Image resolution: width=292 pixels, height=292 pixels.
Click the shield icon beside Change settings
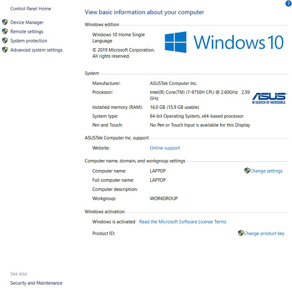pyautogui.click(x=247, y=171)
